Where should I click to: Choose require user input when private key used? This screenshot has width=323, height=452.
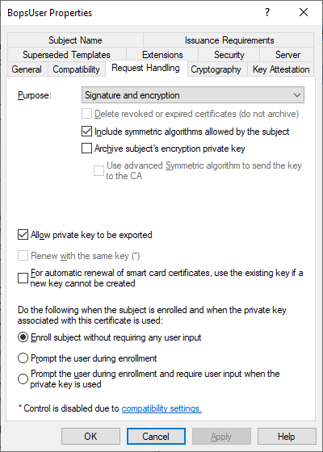click(23, 379)
